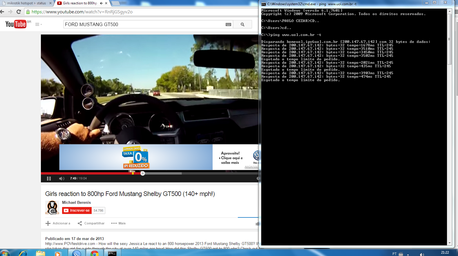Open cmd window system menu icon
Viewport: 458px width, 256px height.
click(x=264, y=4)
